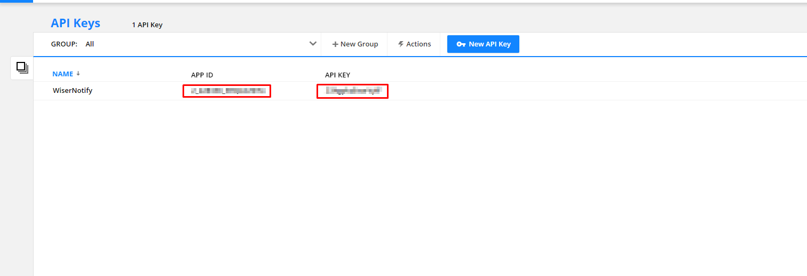Sort by the NAME column header
Viewport: 807px width, 276px height.
coord(62,74)
